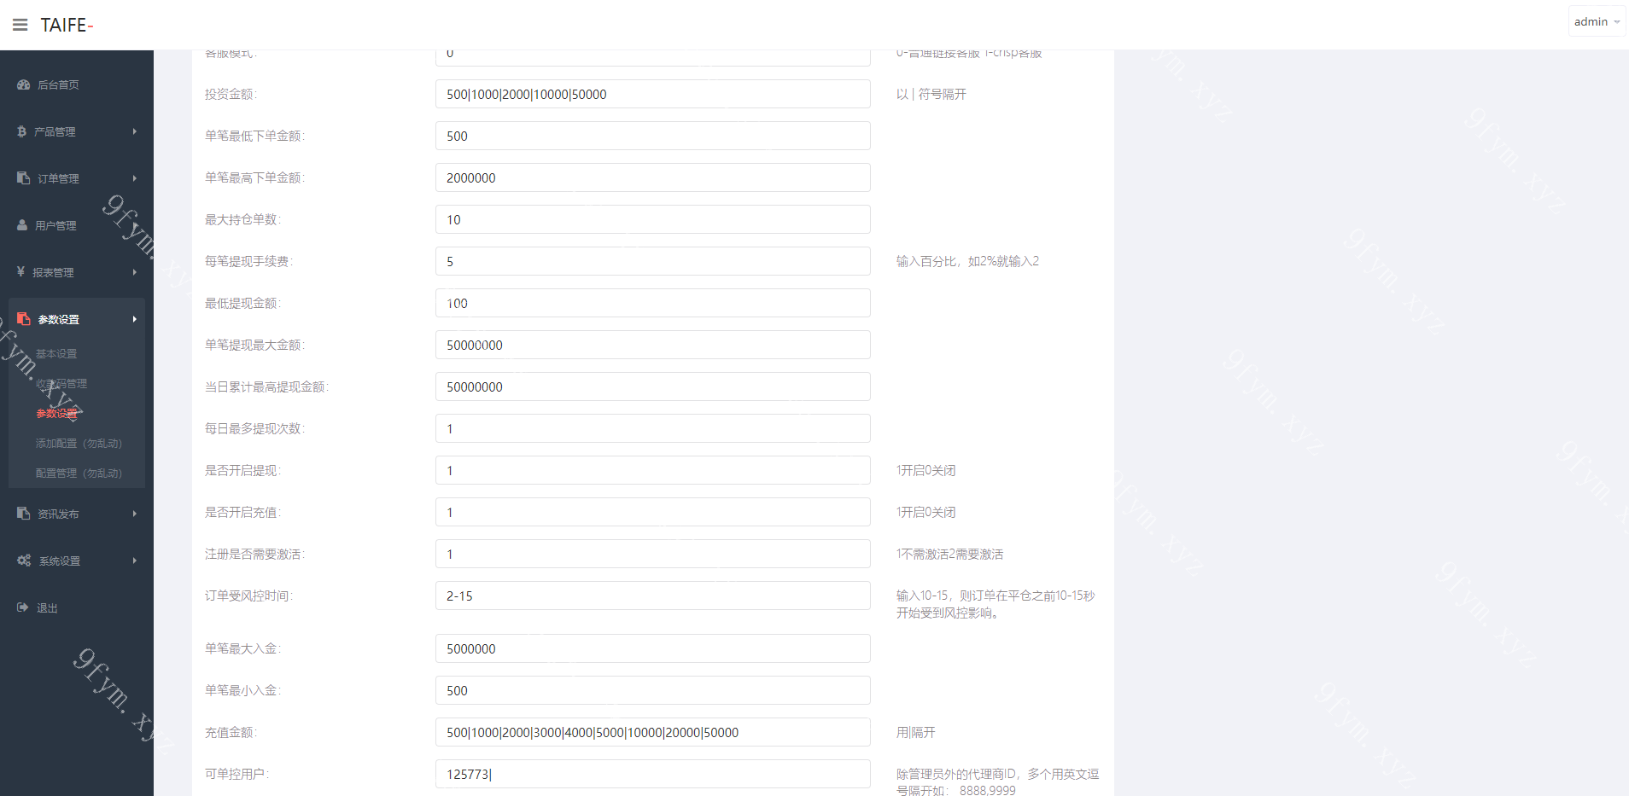Select the 用户管理 user icon
1629x796 pixels.
22,225
